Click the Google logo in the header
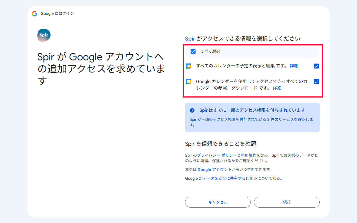Screen dimensions: 357x223 point(34,13)
